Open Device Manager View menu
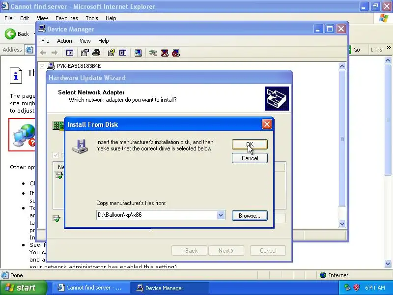 coord(85,41)
